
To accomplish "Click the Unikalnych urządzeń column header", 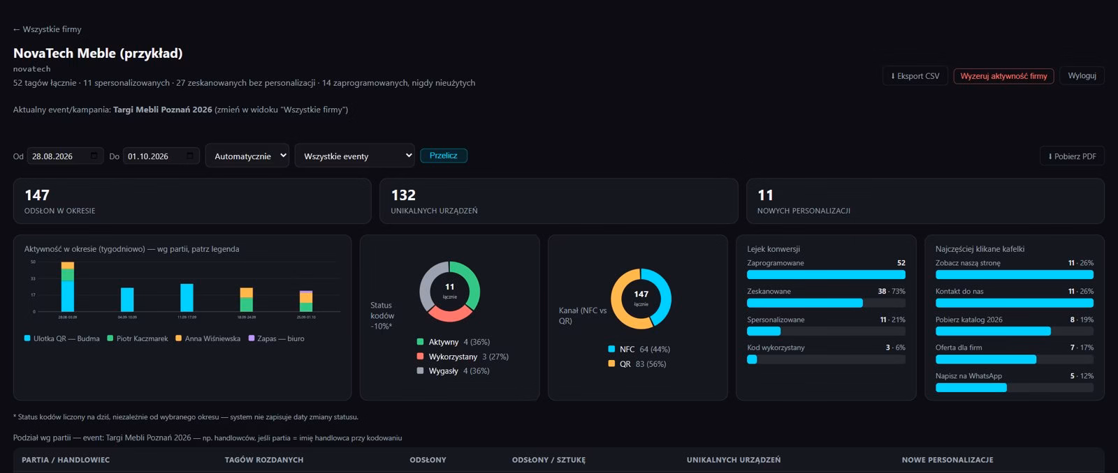I will click(734, 460).
